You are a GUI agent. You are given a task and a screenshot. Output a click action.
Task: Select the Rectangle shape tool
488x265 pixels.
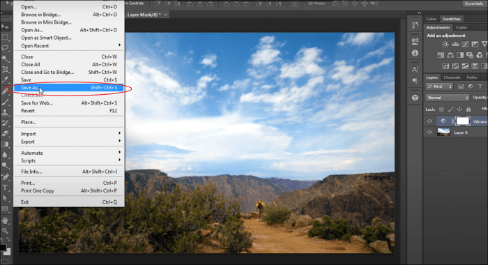click(x=5, y=209)
